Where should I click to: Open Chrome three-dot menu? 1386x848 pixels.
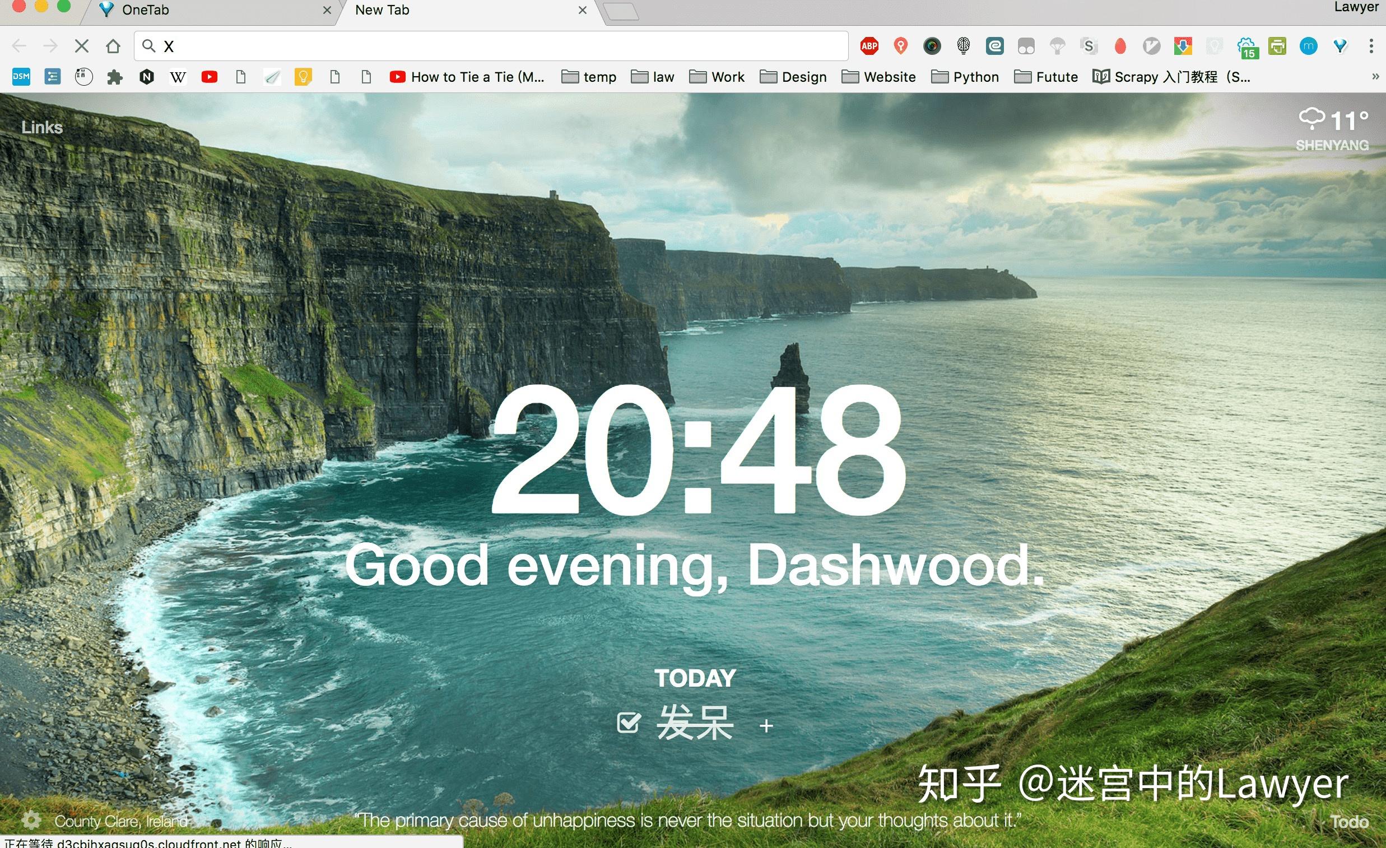click(1371, 46)
